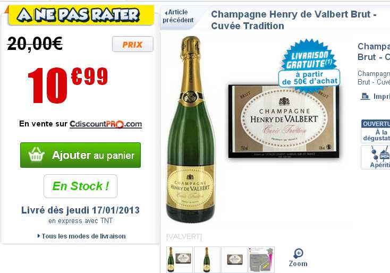Click the Zoom magnifier icon
This screenshot has height=273, width=390.
[x=298, y=253]
